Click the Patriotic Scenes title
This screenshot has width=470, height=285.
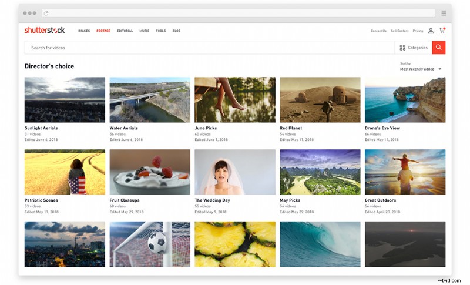click(x=41, y=200)
